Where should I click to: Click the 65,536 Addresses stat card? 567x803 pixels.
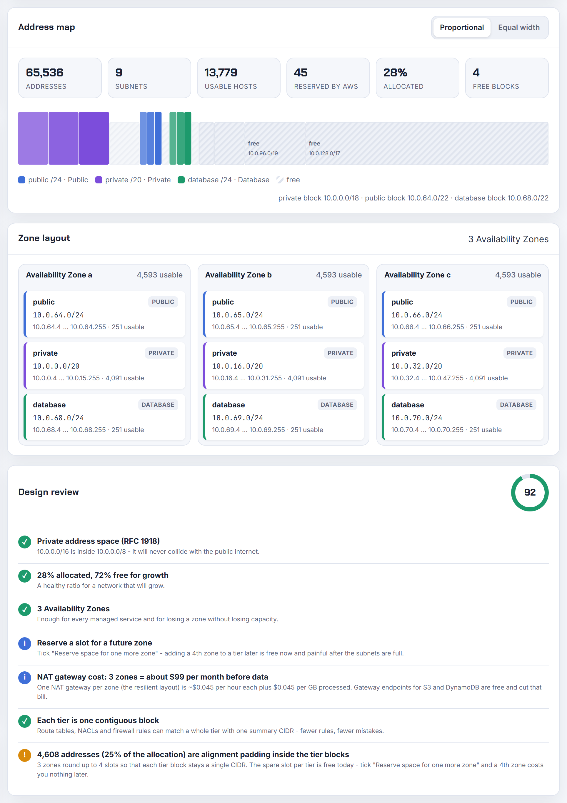60,78
